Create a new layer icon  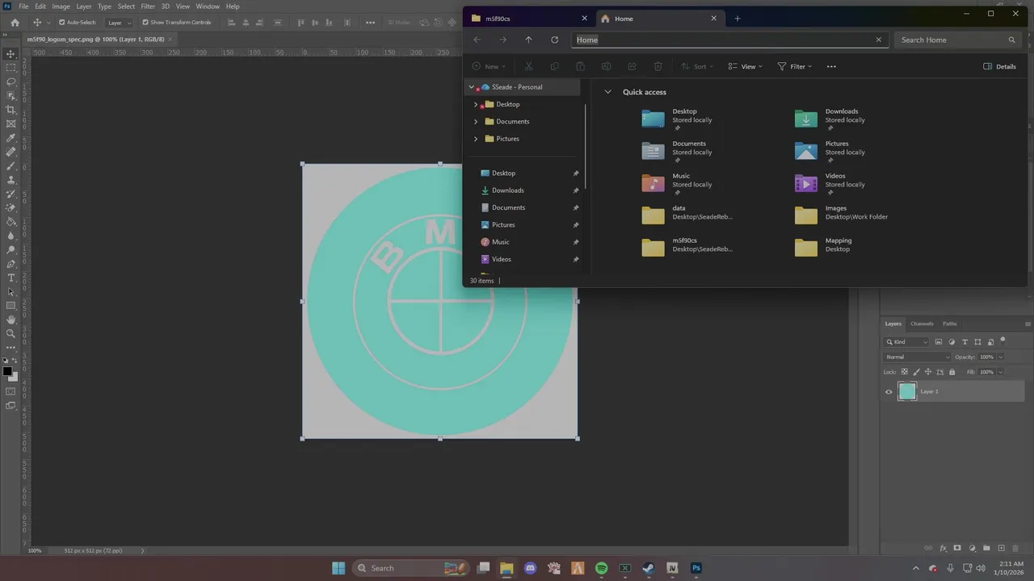coord(1002,549)
